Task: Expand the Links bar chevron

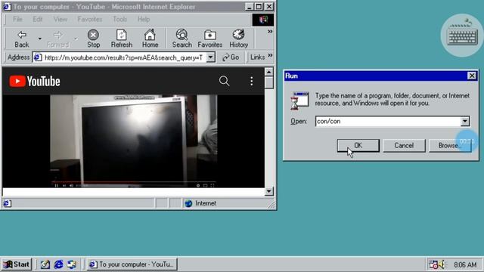Action: point(270,55)
